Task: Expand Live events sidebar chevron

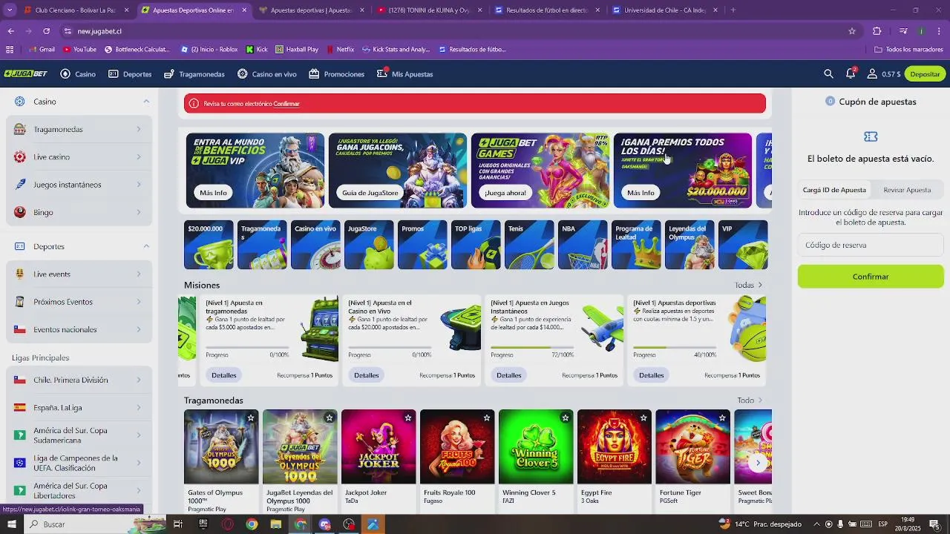Action: tap(139, 274)
